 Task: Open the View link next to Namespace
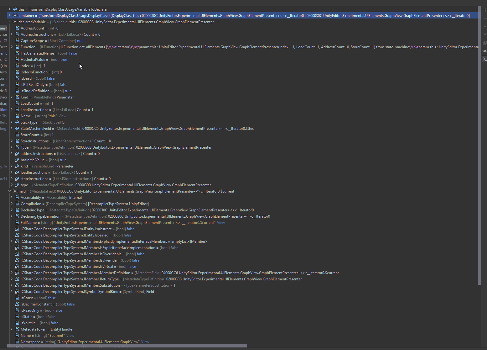145,342
